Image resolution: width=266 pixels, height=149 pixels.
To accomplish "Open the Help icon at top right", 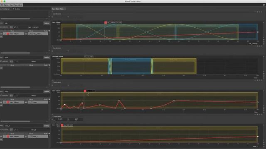I will 264,5.
